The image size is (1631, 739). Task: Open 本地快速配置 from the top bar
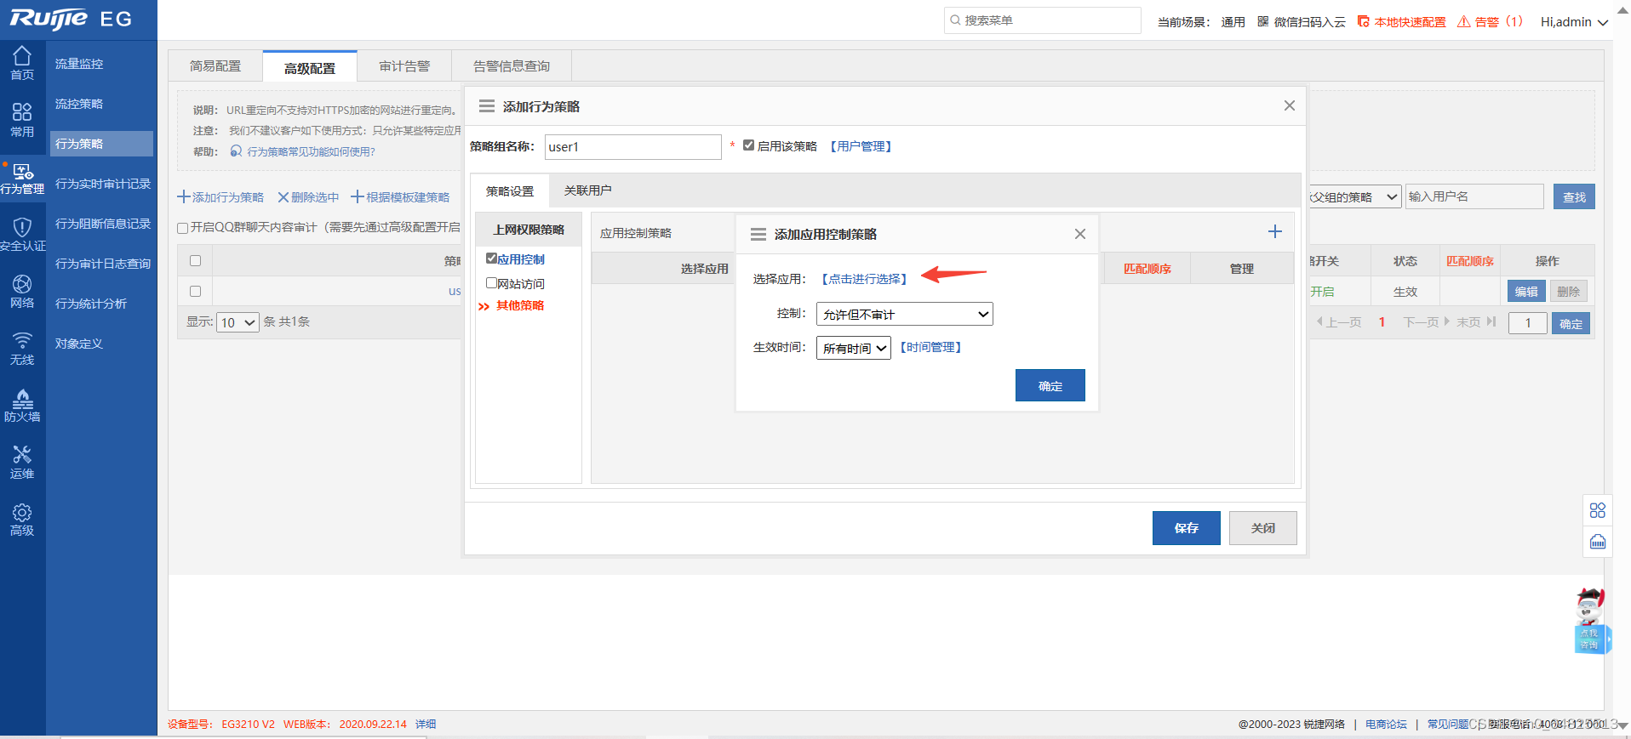pyautogui.click(x=1401, y=21)
